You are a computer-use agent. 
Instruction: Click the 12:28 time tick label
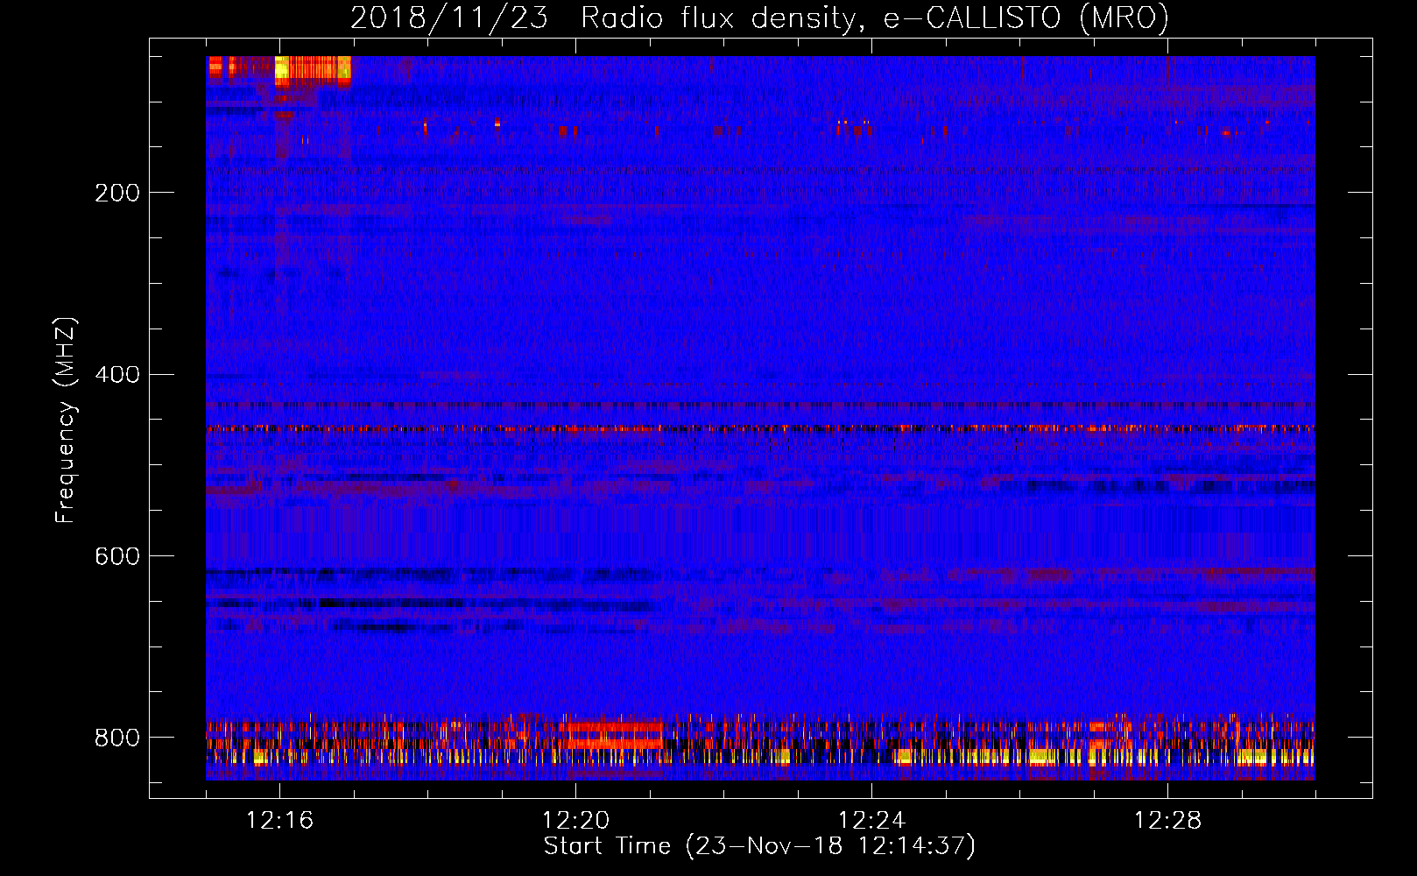pos(1167,821)
